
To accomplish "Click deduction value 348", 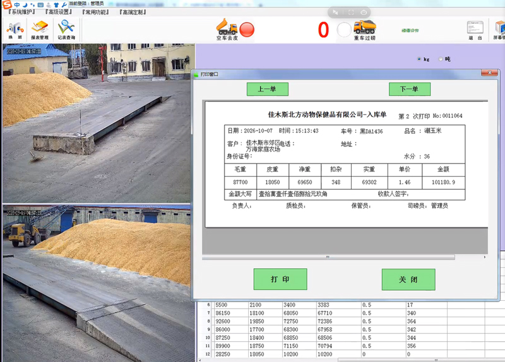I will click(x=336, y=182).
